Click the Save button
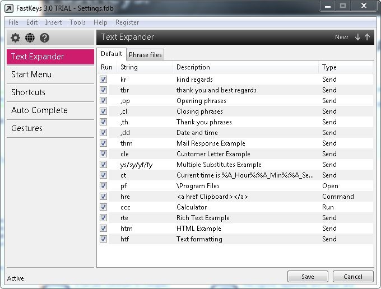 tap(308, 277)
